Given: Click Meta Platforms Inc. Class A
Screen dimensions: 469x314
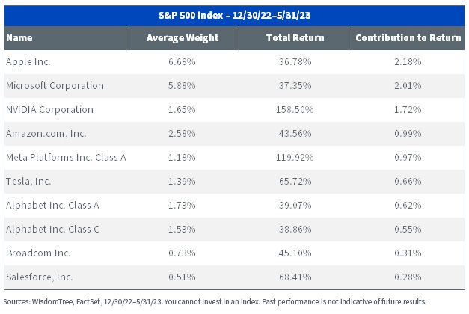Looking at the screenshot, I should click(x=66, y=157).
